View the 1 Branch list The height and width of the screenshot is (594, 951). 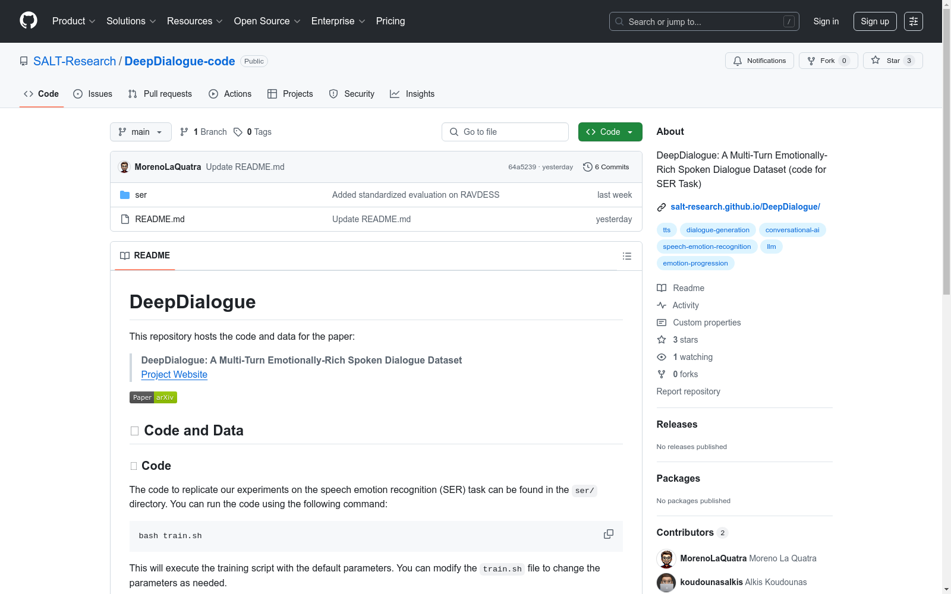(203, 132)
